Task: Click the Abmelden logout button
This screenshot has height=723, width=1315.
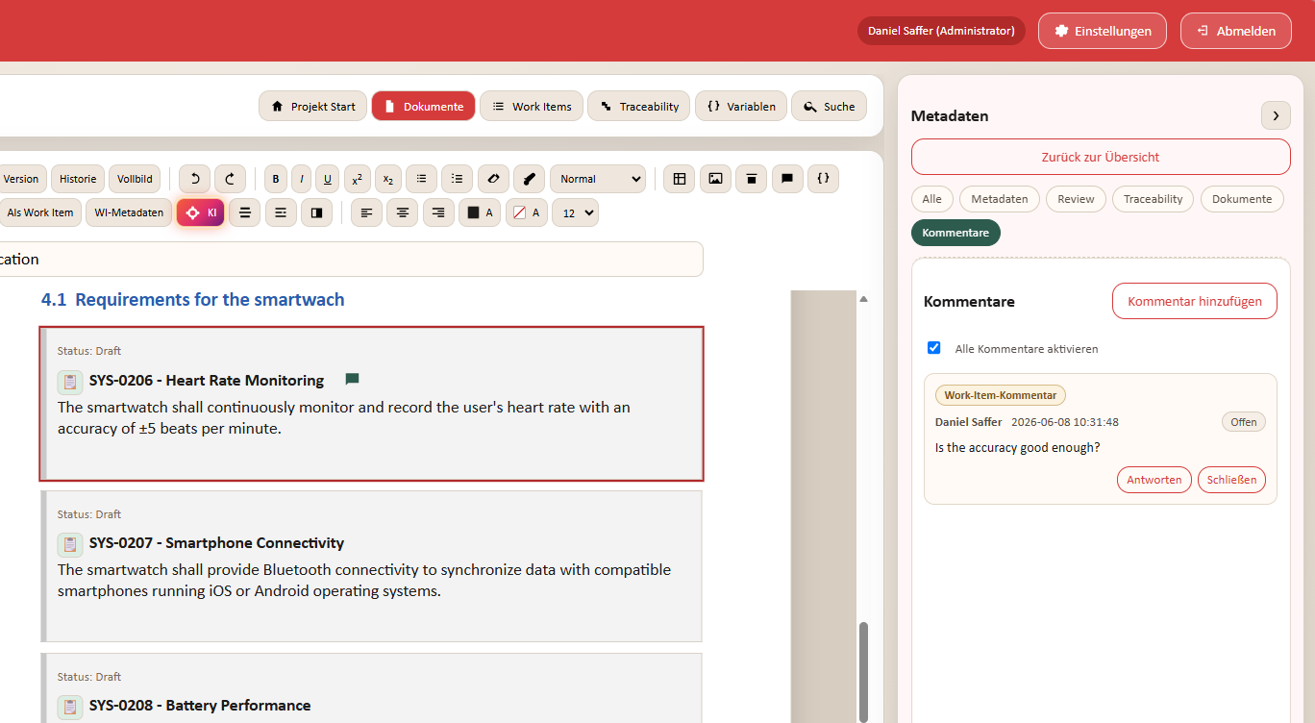Action: tap(1235, 31)
